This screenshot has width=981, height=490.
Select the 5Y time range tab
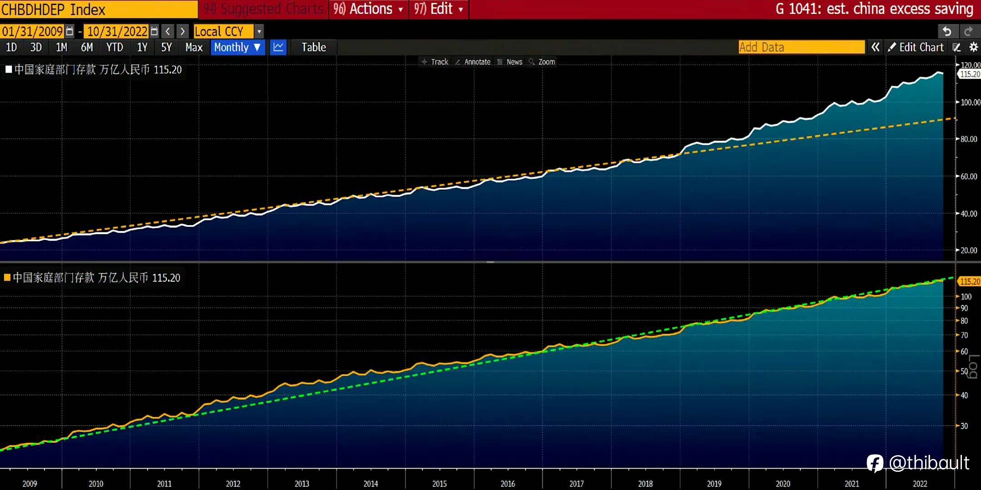pyautogui.click(x=166, y=47)
